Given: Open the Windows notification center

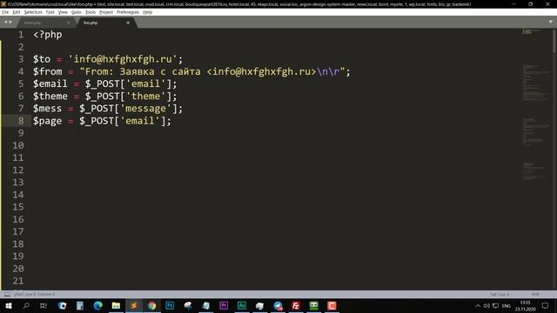Looking at the screenshot, I should tap(546, 305).
